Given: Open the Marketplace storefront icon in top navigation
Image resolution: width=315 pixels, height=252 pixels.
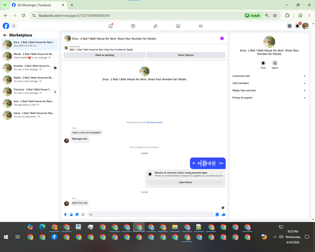Looking at the screenshot, I should tap(178, 26).
